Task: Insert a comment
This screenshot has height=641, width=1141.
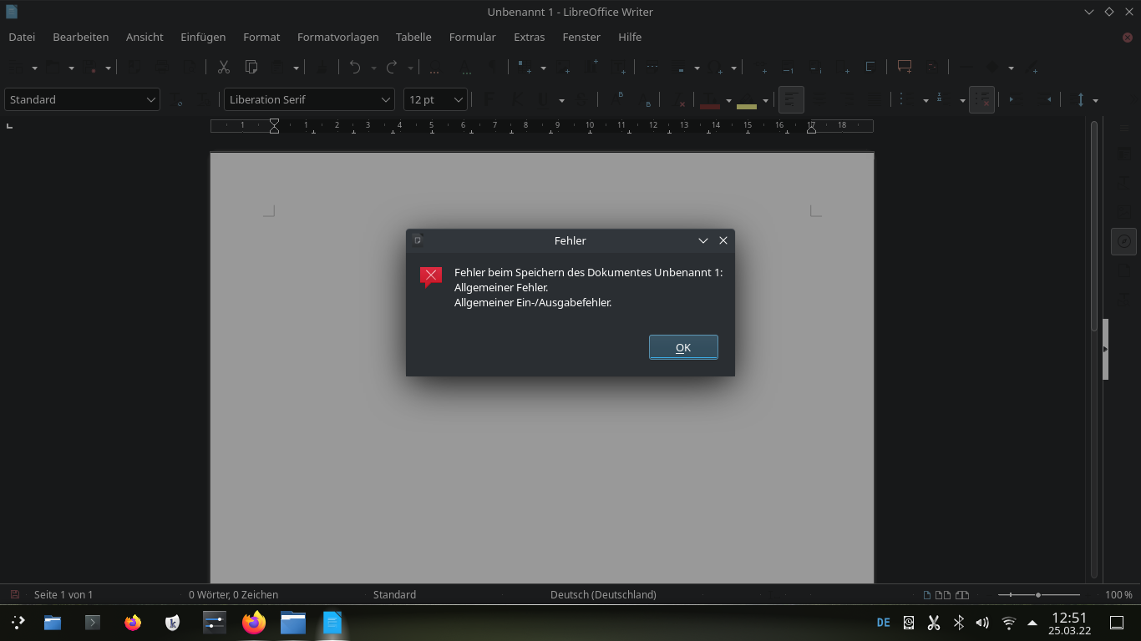Action: coord(904,67)
